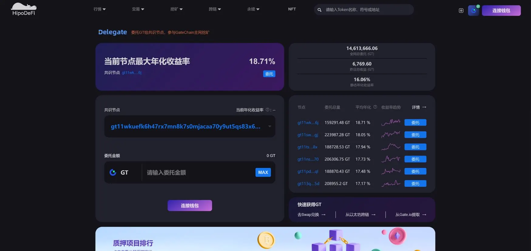The image size is (531, 251).
Task: Delegate to node gt11sw...gj
Action: [x=415, y=135]
